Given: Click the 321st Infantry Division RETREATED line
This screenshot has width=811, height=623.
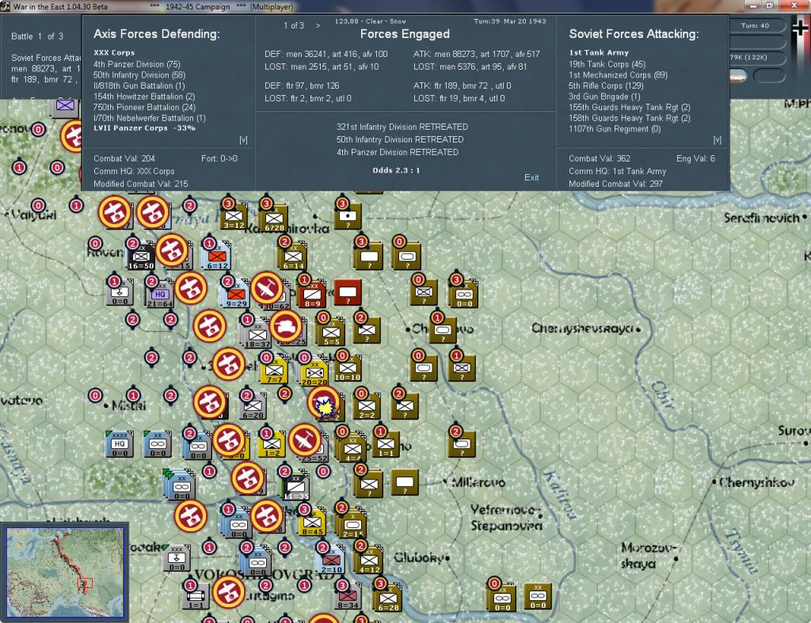Looking at the screenshot, I should 402,127.
